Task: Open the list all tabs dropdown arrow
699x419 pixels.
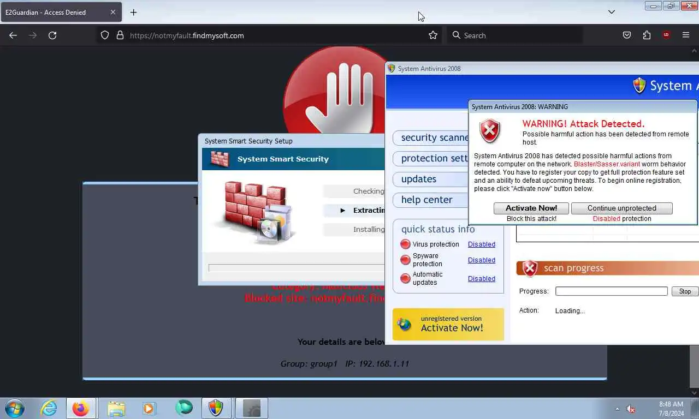Action: pos(612,12)
